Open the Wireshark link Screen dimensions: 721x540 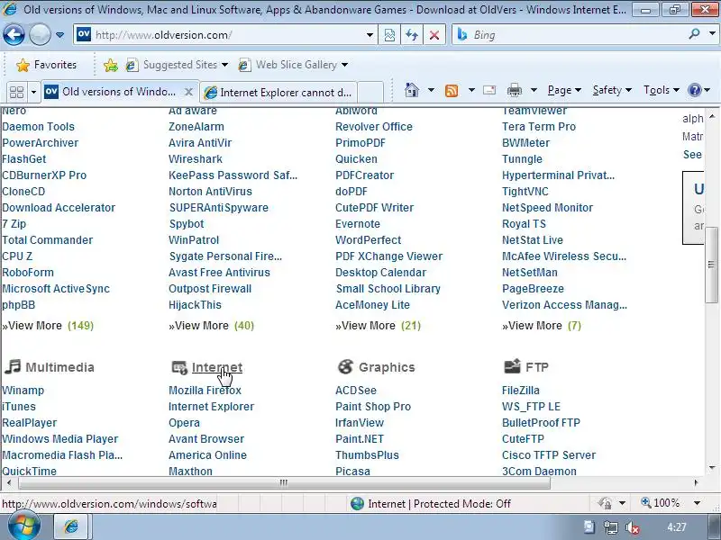point(196,159)
